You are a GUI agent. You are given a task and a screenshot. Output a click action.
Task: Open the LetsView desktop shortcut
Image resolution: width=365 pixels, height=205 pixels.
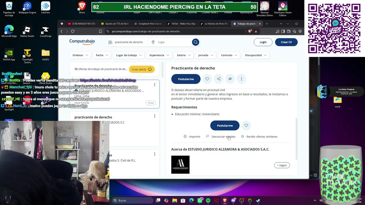coord(46,8)
